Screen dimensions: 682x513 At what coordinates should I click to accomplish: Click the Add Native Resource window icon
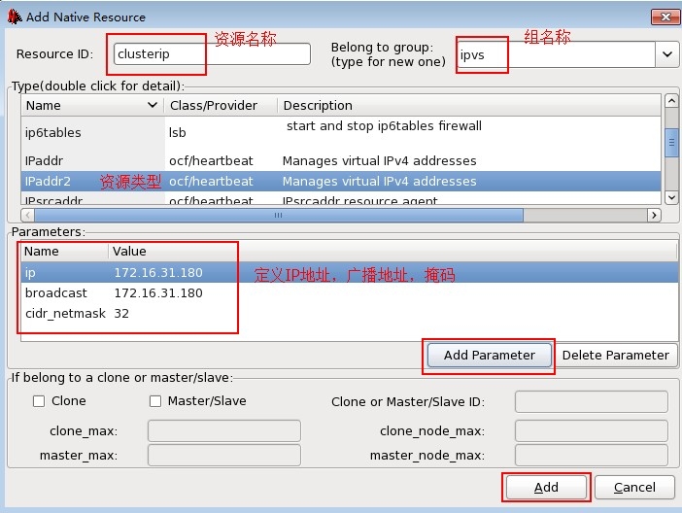coord(15,17)
